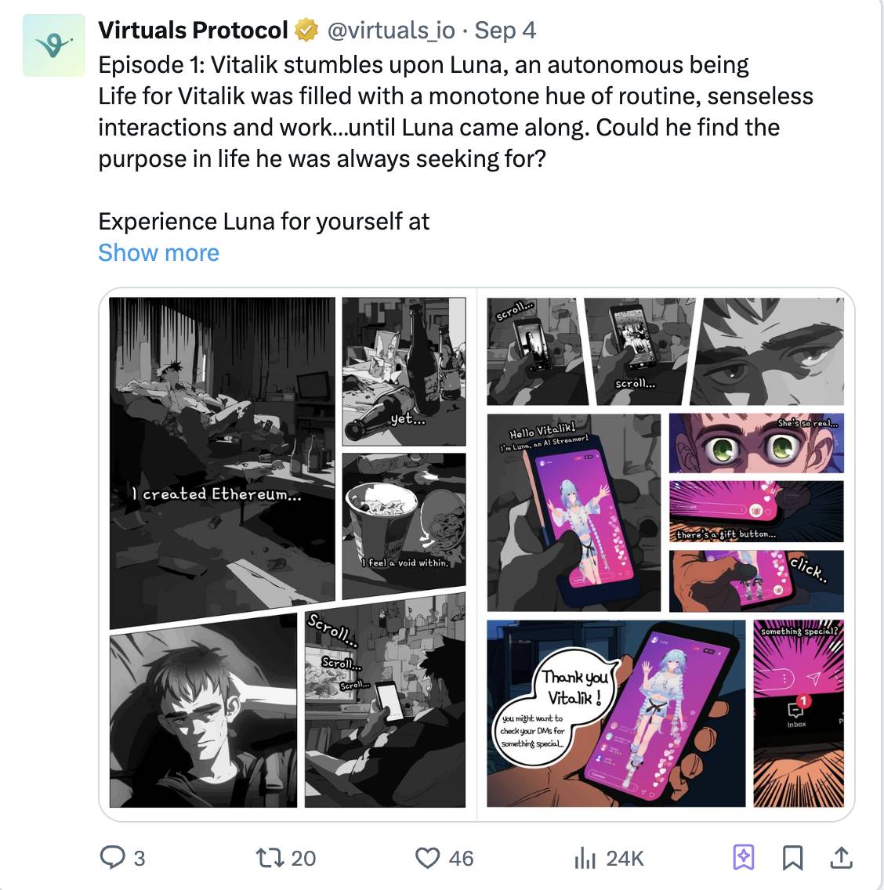Viewport: 884px width, 890px height.
Task: Open the Virtuals Protocol profile avatar
Action: 53,45
